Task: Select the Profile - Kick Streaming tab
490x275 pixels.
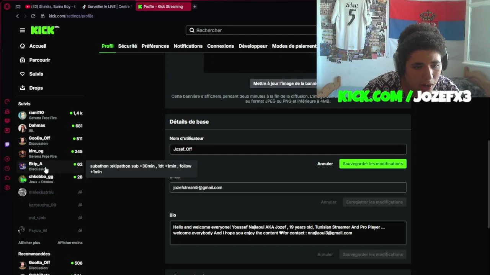Action: pos(163,6)
